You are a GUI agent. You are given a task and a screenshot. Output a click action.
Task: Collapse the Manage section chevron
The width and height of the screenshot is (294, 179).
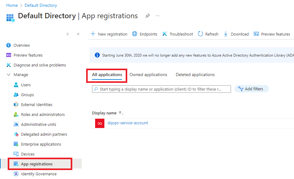click(x=9, y=75)
